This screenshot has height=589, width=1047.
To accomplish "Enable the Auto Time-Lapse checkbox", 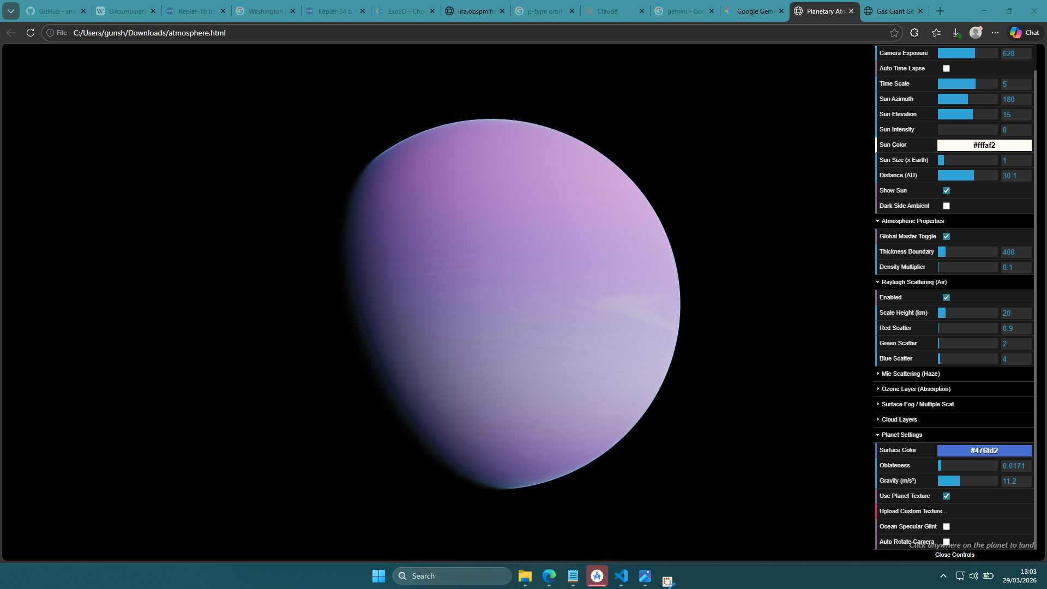I will tap(946, 69).
